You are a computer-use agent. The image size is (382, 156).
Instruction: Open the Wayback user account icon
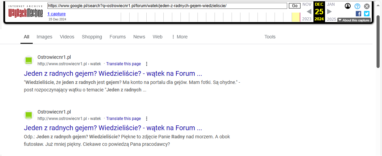click(348, 6)
